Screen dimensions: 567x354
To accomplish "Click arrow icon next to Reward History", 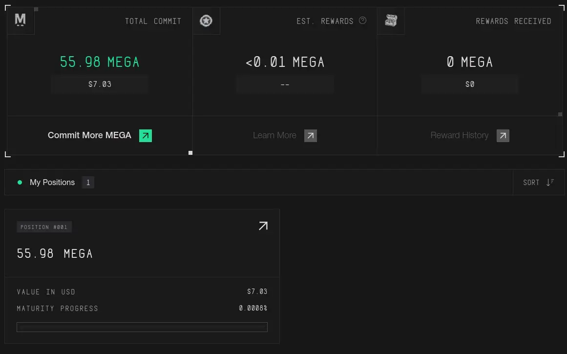I will [503, 136].
